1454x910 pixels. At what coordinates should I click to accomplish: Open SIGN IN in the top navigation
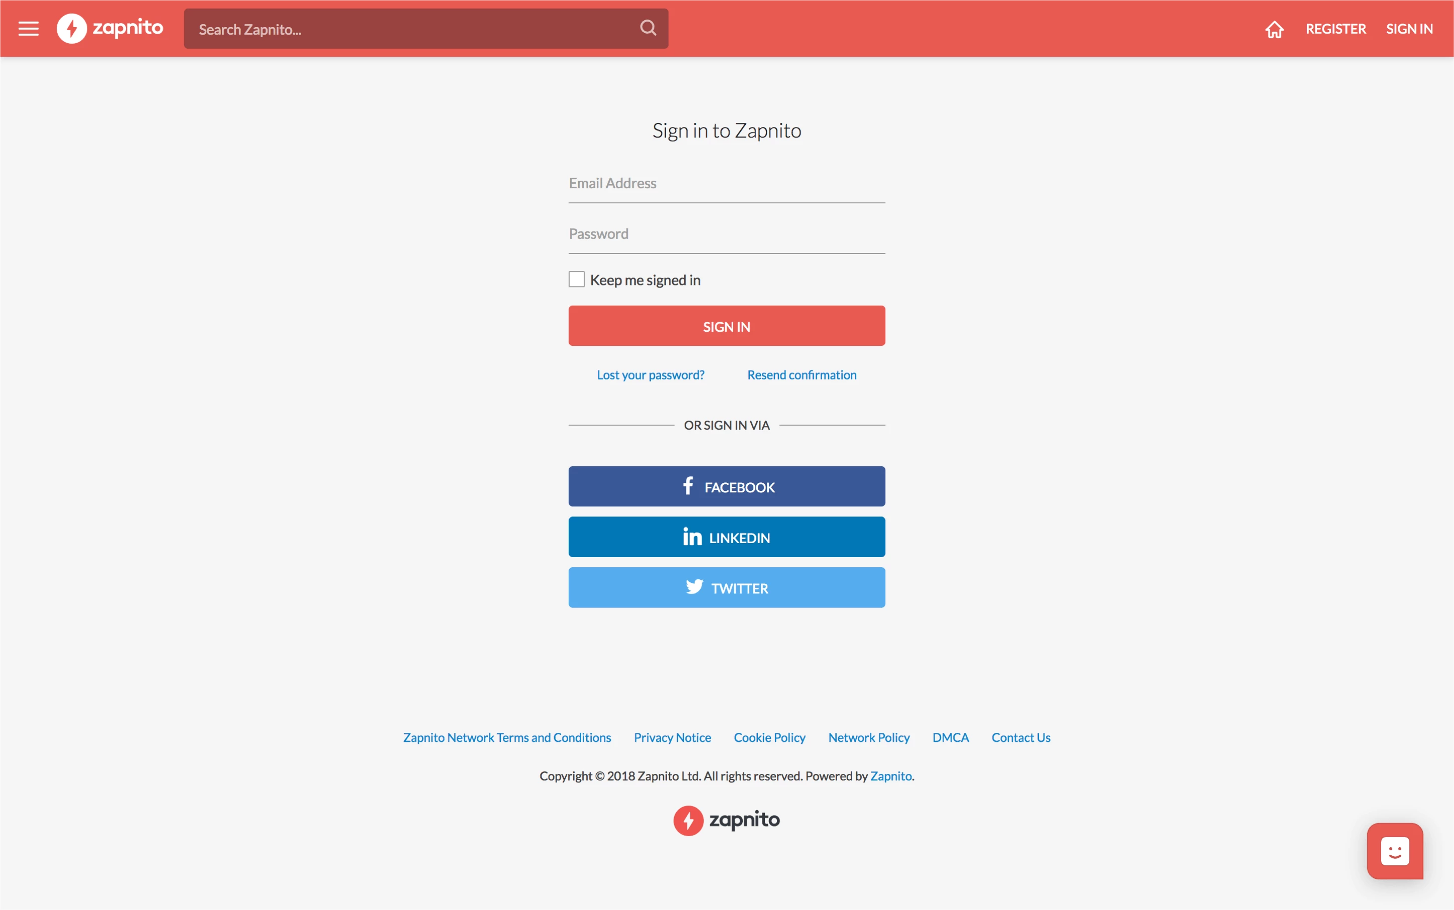(x=1409, y=29)
